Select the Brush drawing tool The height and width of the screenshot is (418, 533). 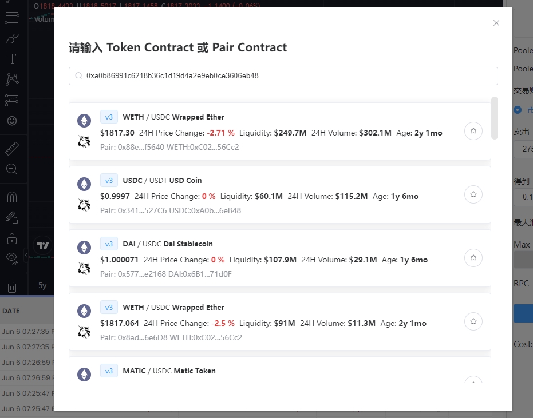[12, 39]
